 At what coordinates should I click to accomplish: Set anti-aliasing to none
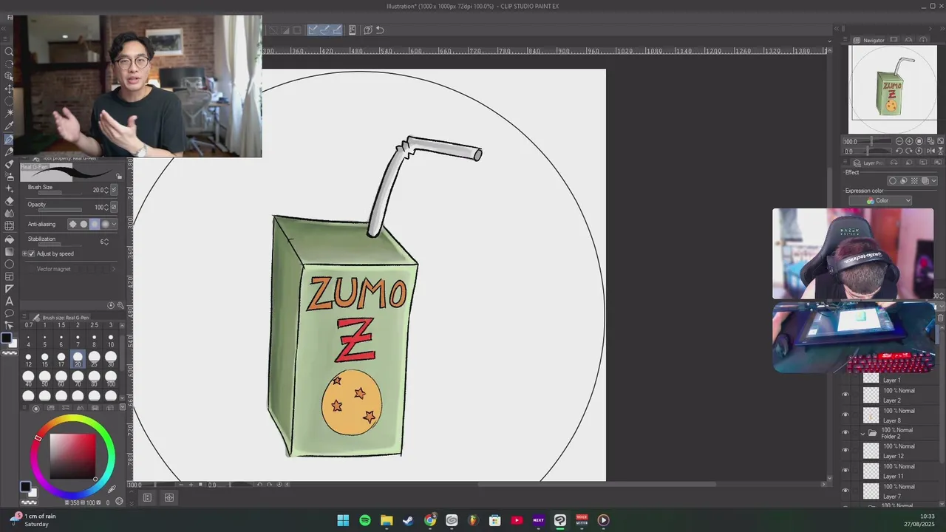(72, 224)
